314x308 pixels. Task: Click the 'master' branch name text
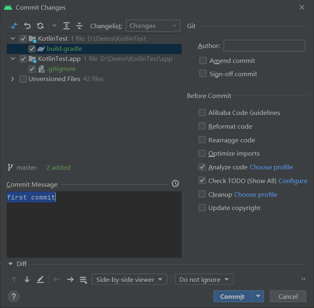click(x=27, y=168)
